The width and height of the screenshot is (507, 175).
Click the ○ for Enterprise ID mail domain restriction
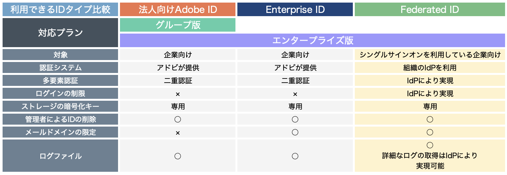tap(295, 132)
